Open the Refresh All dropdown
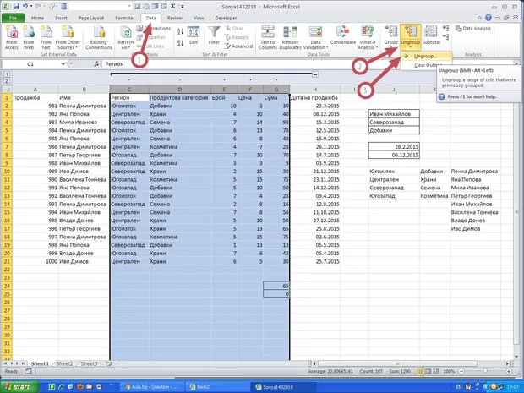The width and height of the screenshot is (524, 393). point(125,44)
